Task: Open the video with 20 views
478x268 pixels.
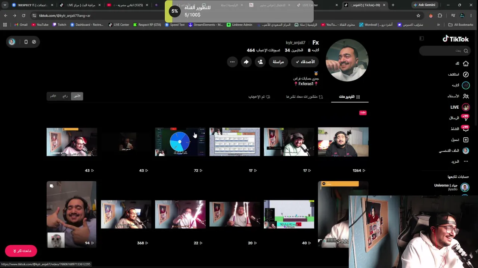Action: coord(235,214)
